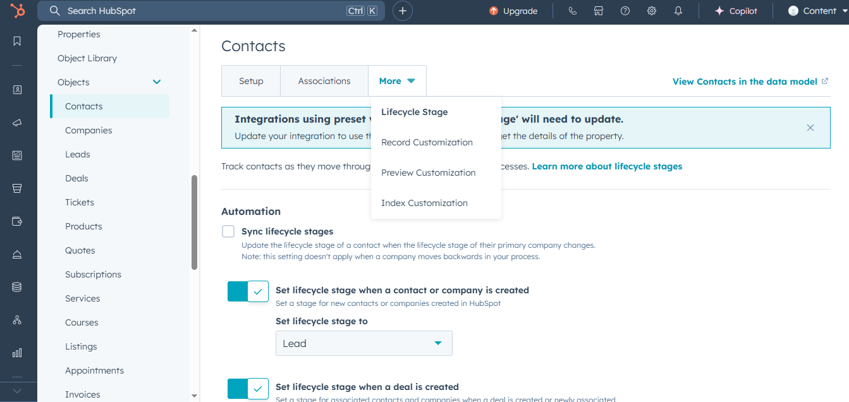Open the More tab dropdown
The image size is (849, 402).
[397, 81]
